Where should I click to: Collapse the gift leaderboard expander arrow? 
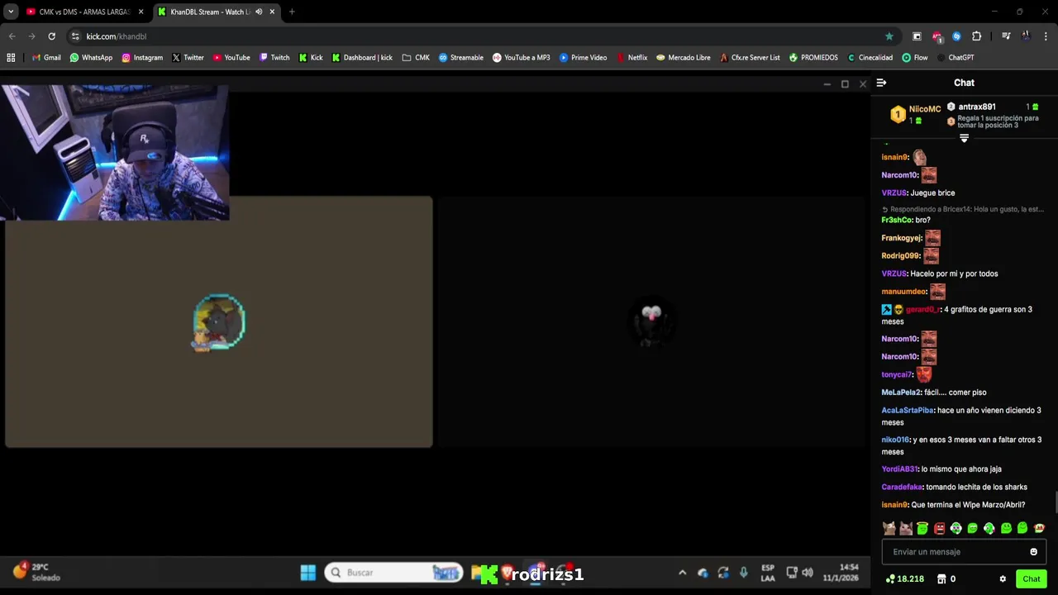tap(964, 139)
